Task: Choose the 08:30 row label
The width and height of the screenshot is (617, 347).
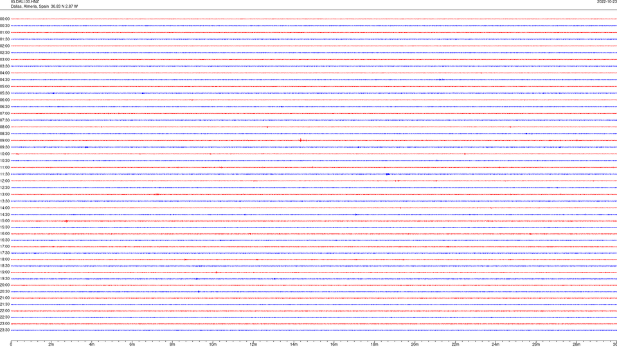Action: tap(4, 134)
